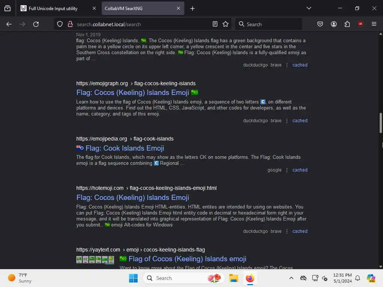
Task: Open Firefox View tab list icon
Action: [7, 8]
